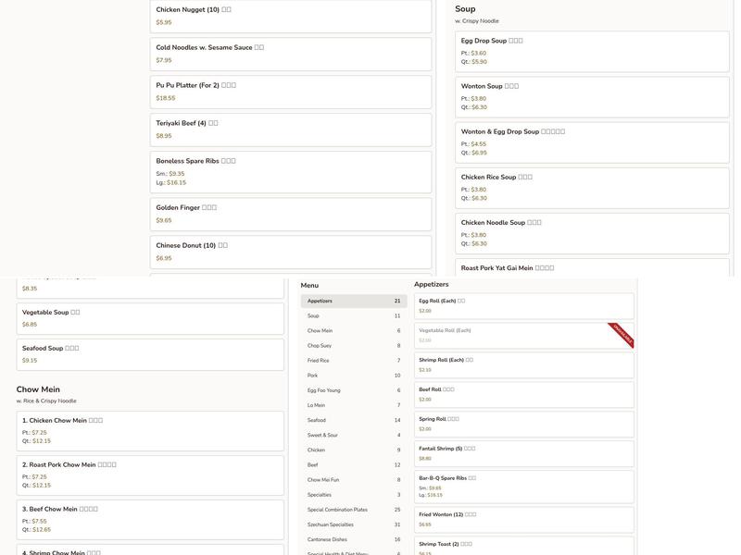Open the Lo Mein menu category
Viewport: 741px width, 555px height.
353,405
